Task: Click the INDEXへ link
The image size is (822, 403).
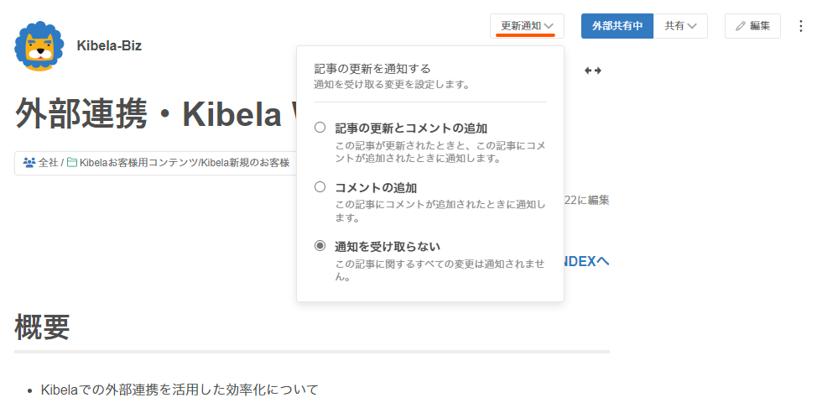Action: pos(587,261)
